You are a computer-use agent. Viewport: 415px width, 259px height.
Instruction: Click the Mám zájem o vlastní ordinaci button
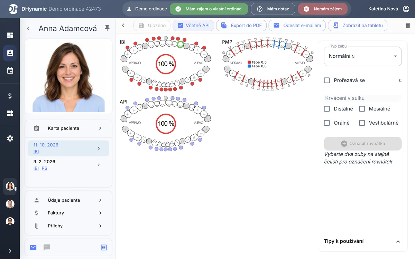209,9
